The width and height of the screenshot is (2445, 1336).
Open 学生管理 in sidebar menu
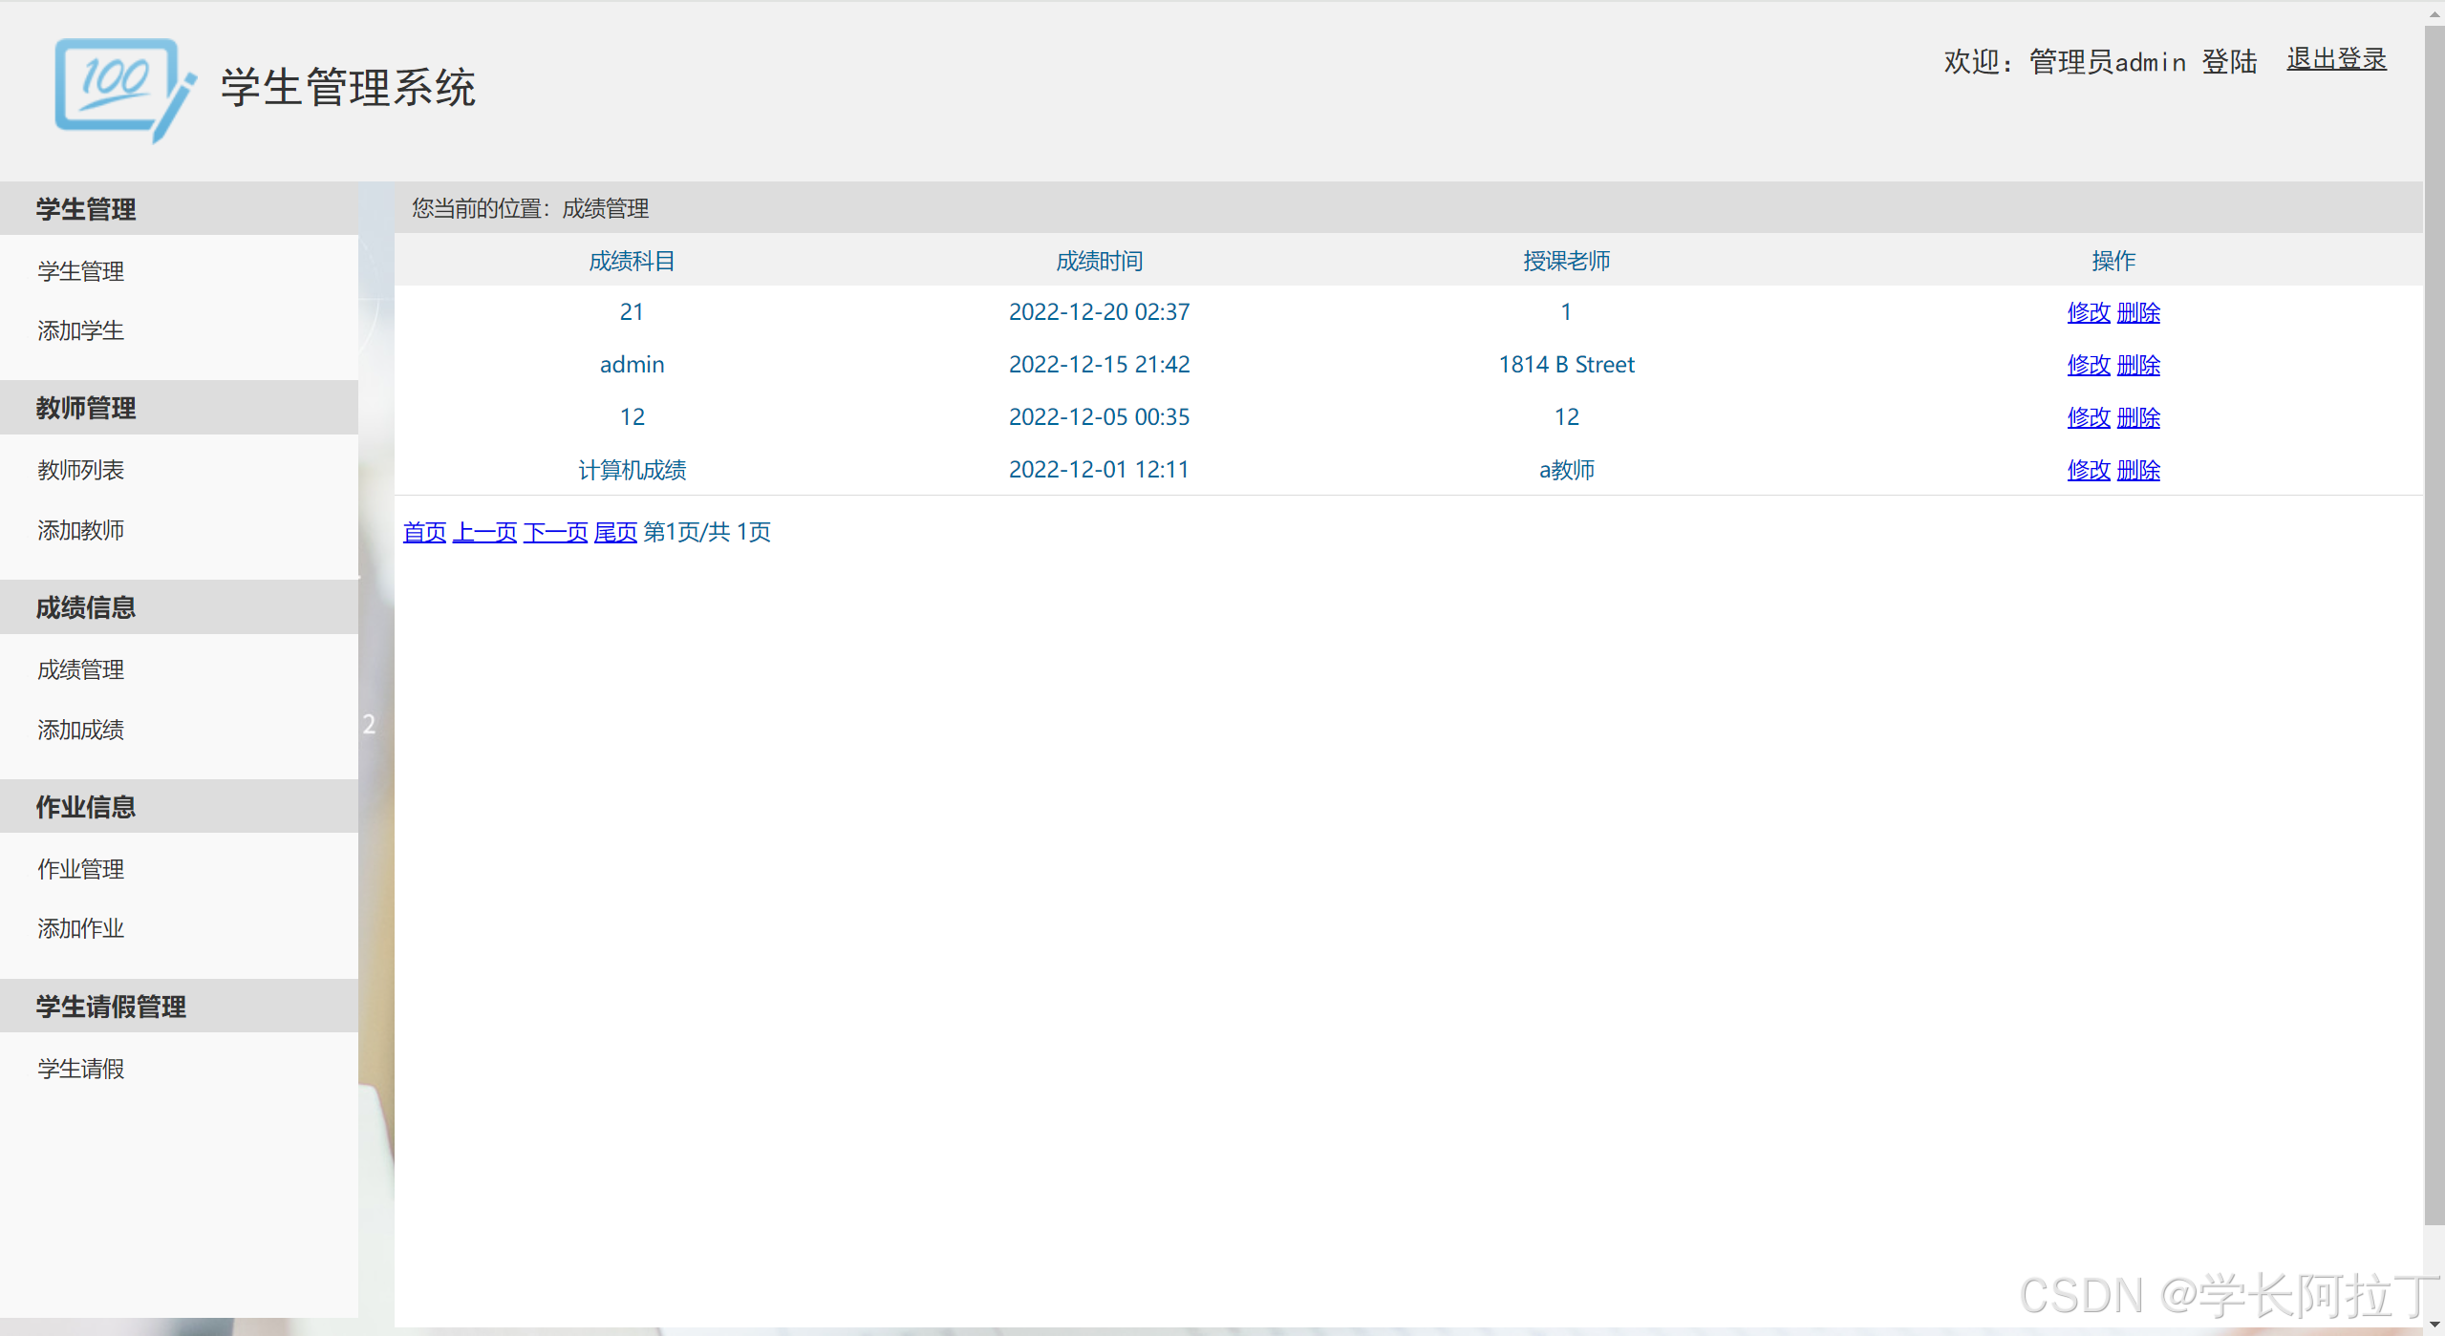point(81,271)
